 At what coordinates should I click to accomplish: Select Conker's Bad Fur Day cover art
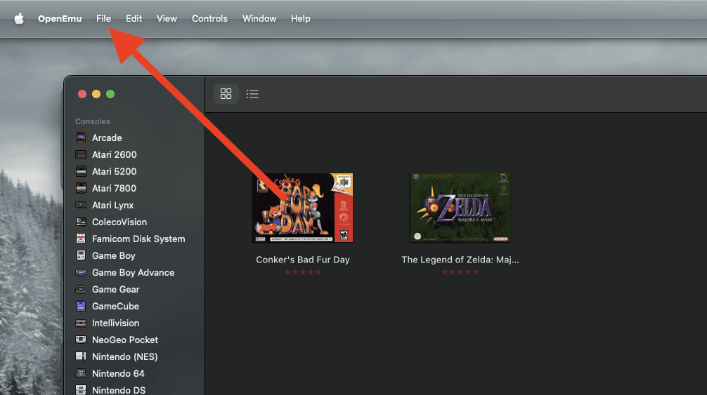click(302, 208)
